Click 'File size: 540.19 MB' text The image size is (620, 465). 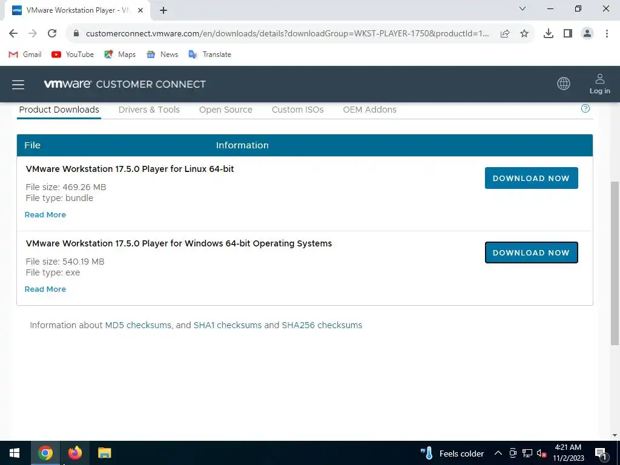coord(65,262)
